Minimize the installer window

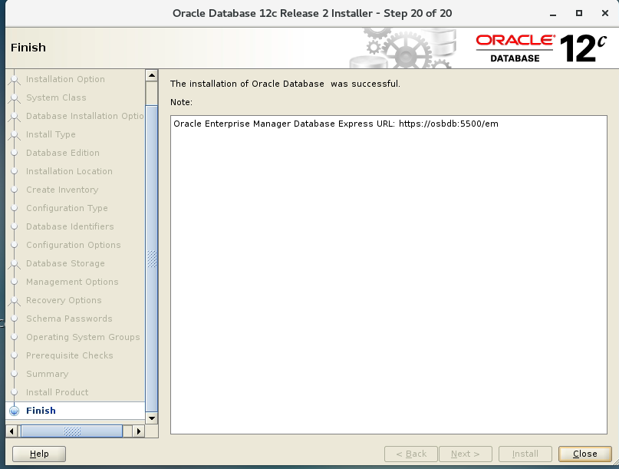pyautogui.click(x=553, y=14)
